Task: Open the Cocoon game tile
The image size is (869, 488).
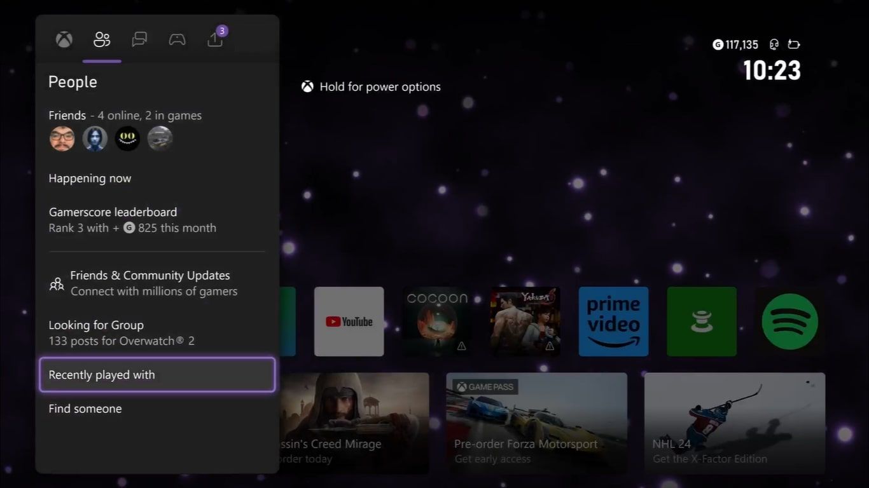Action: [437, 321]
